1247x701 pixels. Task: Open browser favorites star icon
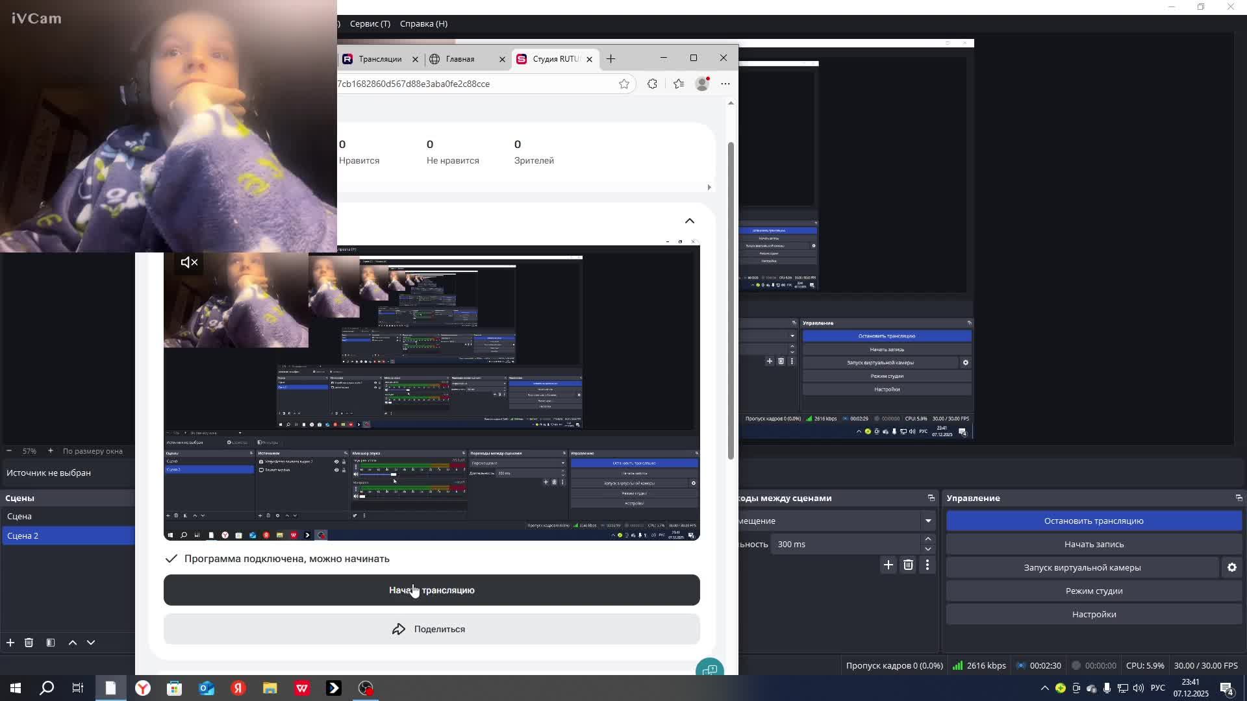[679, 84]
